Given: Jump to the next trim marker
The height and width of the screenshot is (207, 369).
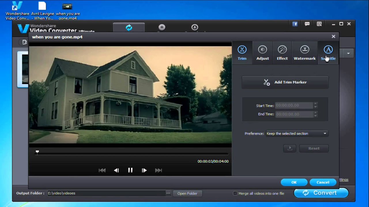Looking at the screenshot, I should click(x=158, y=170).
